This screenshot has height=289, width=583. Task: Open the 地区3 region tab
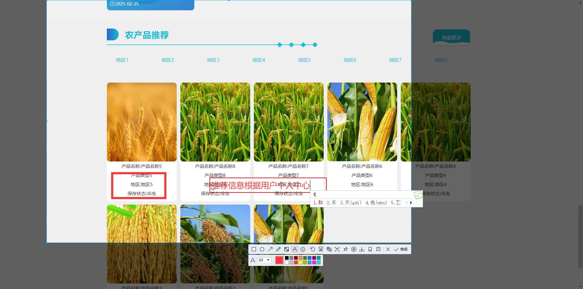[213, 60]
